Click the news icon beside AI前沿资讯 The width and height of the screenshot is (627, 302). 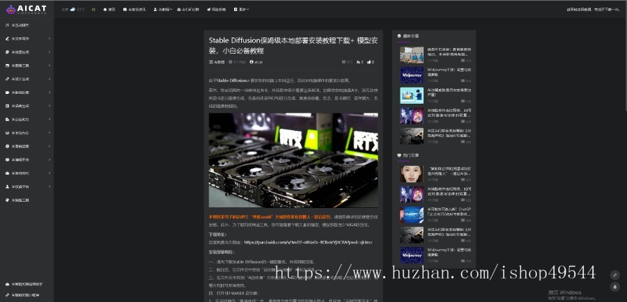point(125,9)
